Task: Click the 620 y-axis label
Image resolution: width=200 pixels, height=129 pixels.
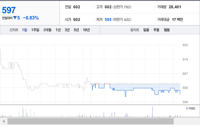Action: click(185, 45)
